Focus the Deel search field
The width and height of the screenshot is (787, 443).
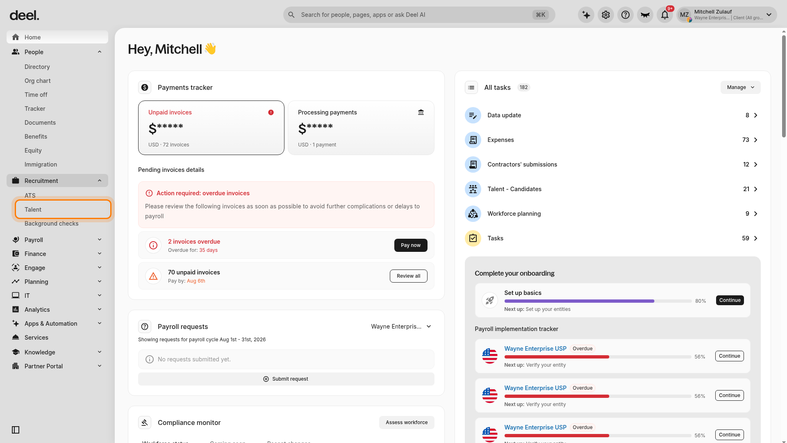[x=419, y=15]
